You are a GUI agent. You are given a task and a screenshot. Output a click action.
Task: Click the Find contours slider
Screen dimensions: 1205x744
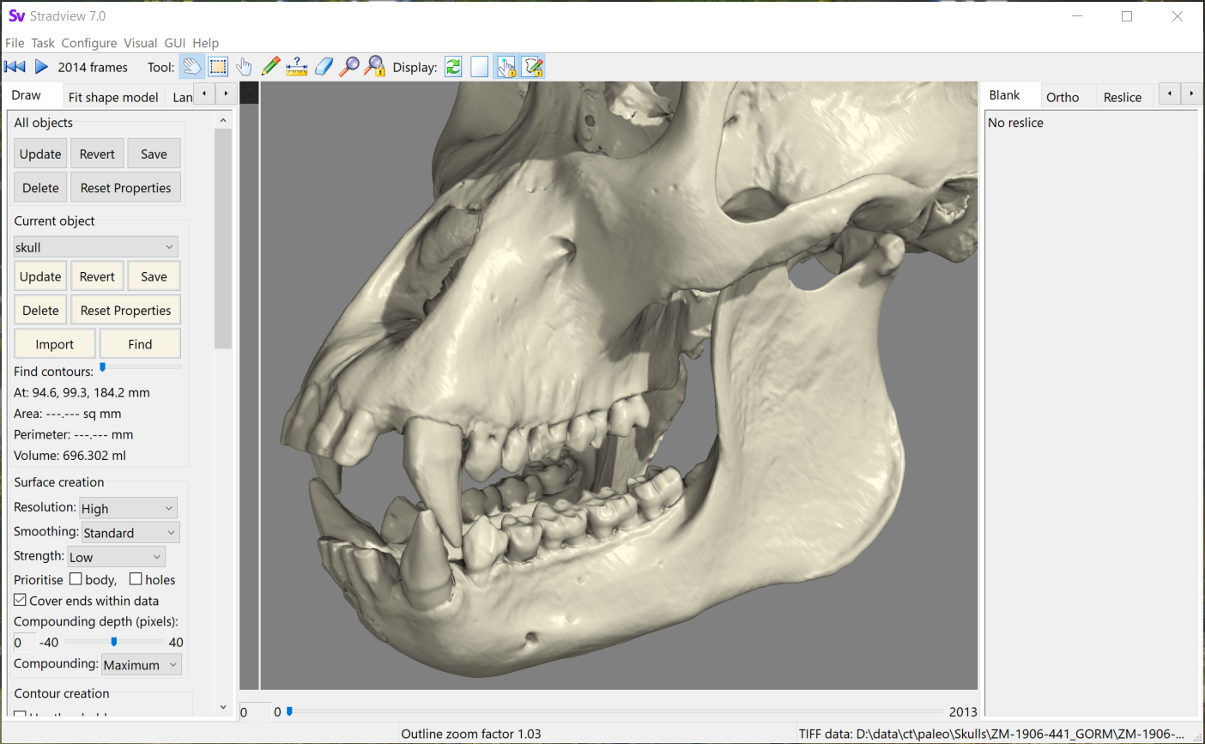(x=140, y=367)
